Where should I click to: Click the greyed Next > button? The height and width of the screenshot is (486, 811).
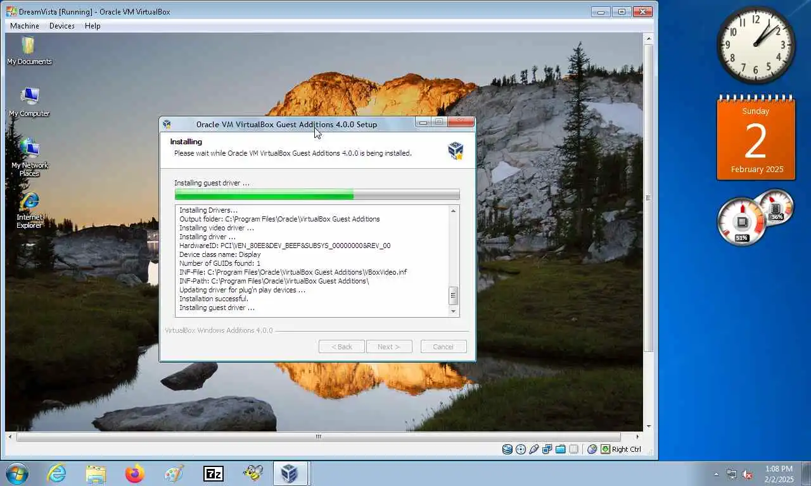point(389,347)
